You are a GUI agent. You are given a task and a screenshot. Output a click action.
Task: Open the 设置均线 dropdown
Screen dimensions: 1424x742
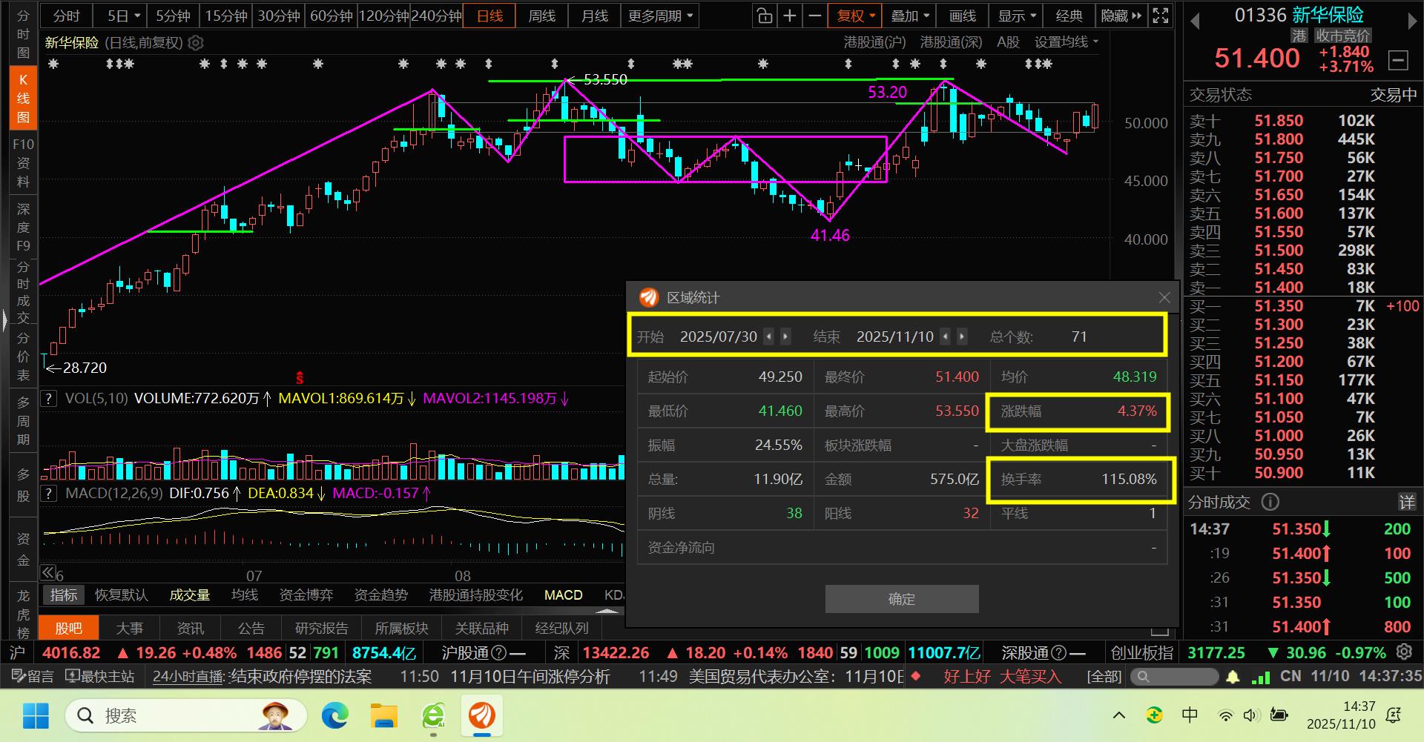[1067, 43]
